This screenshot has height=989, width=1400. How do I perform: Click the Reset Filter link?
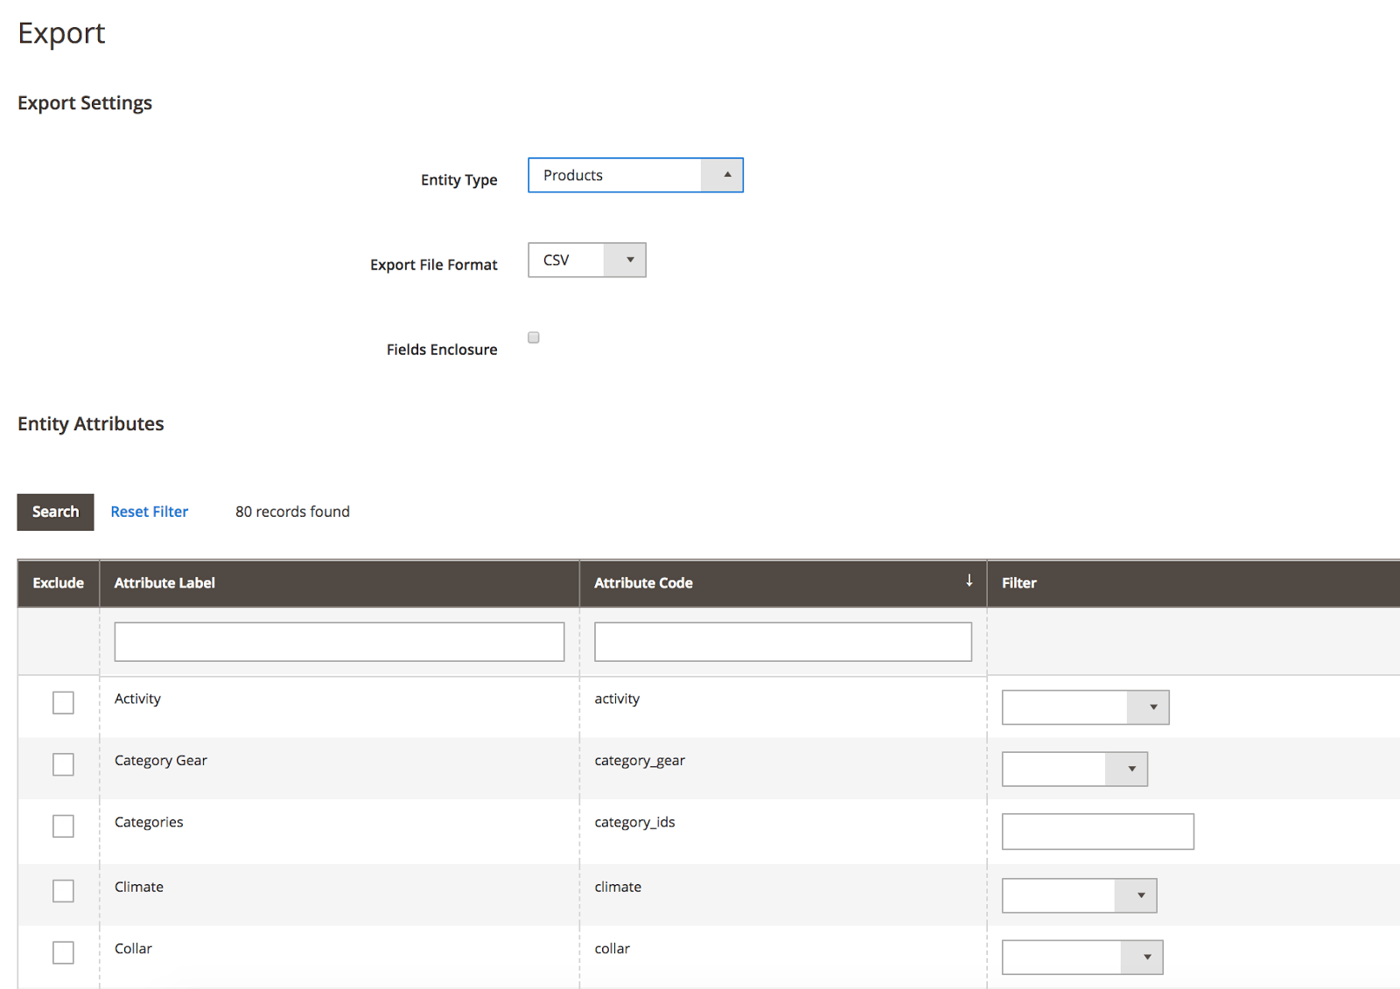pos(150,512)
